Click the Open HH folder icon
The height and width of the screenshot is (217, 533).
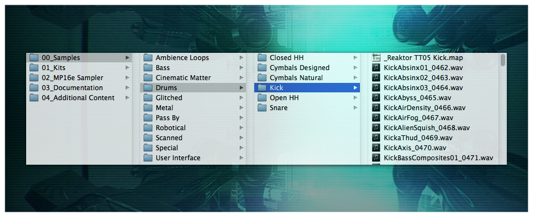point(262,98)
